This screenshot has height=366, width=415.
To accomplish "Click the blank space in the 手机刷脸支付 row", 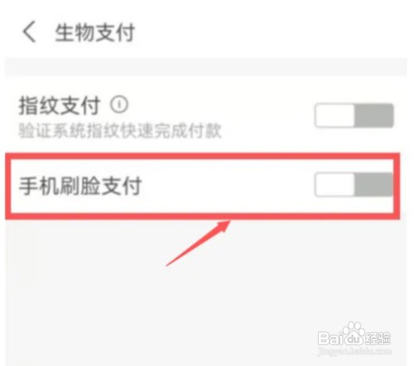I will point(227,185).
